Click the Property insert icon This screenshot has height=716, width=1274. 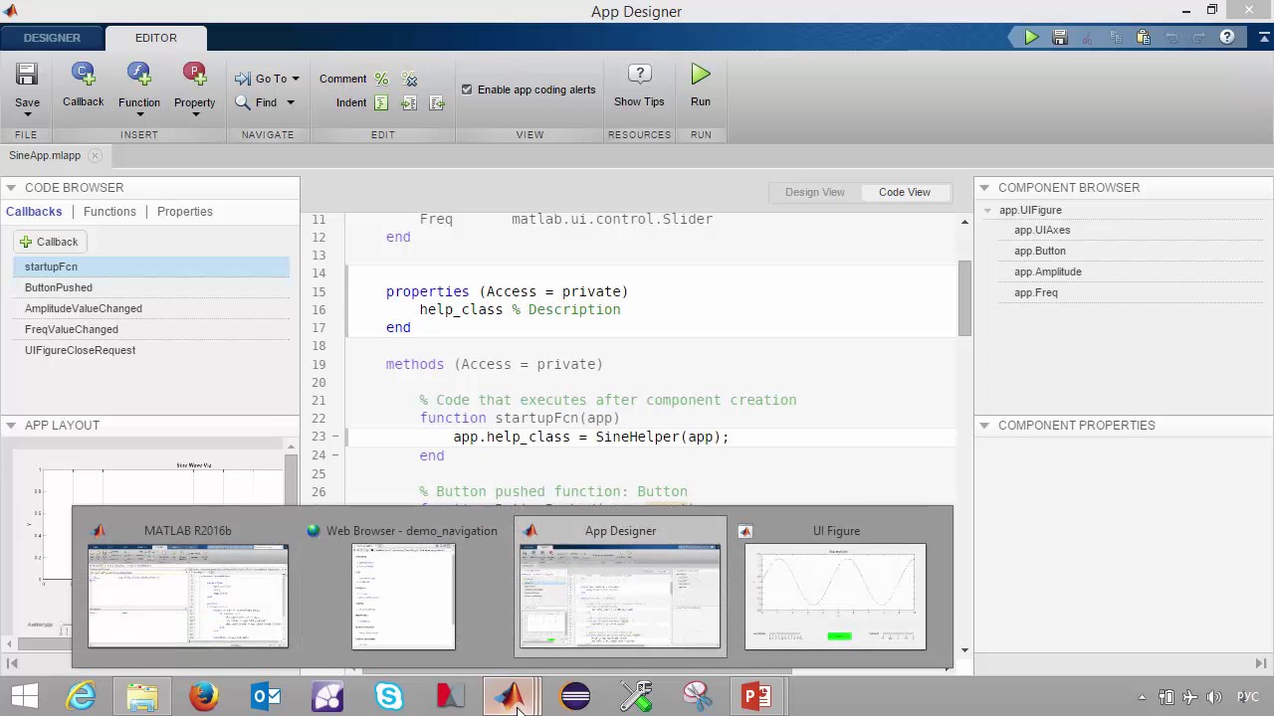[x=194, y=76]
